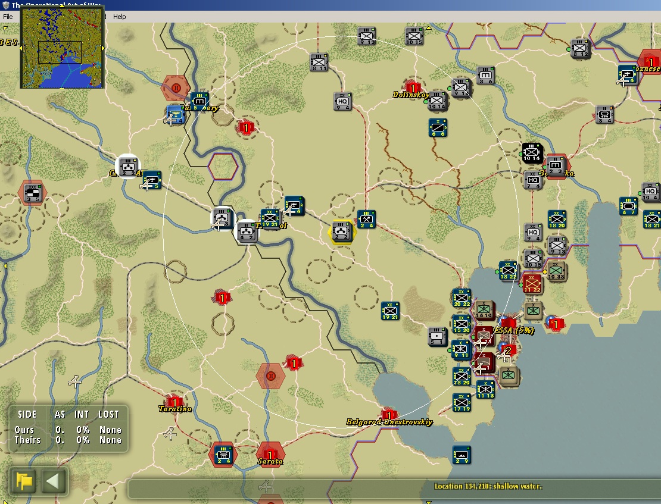Select the gray artillery unit marked 3 6
The width and height of the screenshot is (661, 504).
[x=486, y=75]
